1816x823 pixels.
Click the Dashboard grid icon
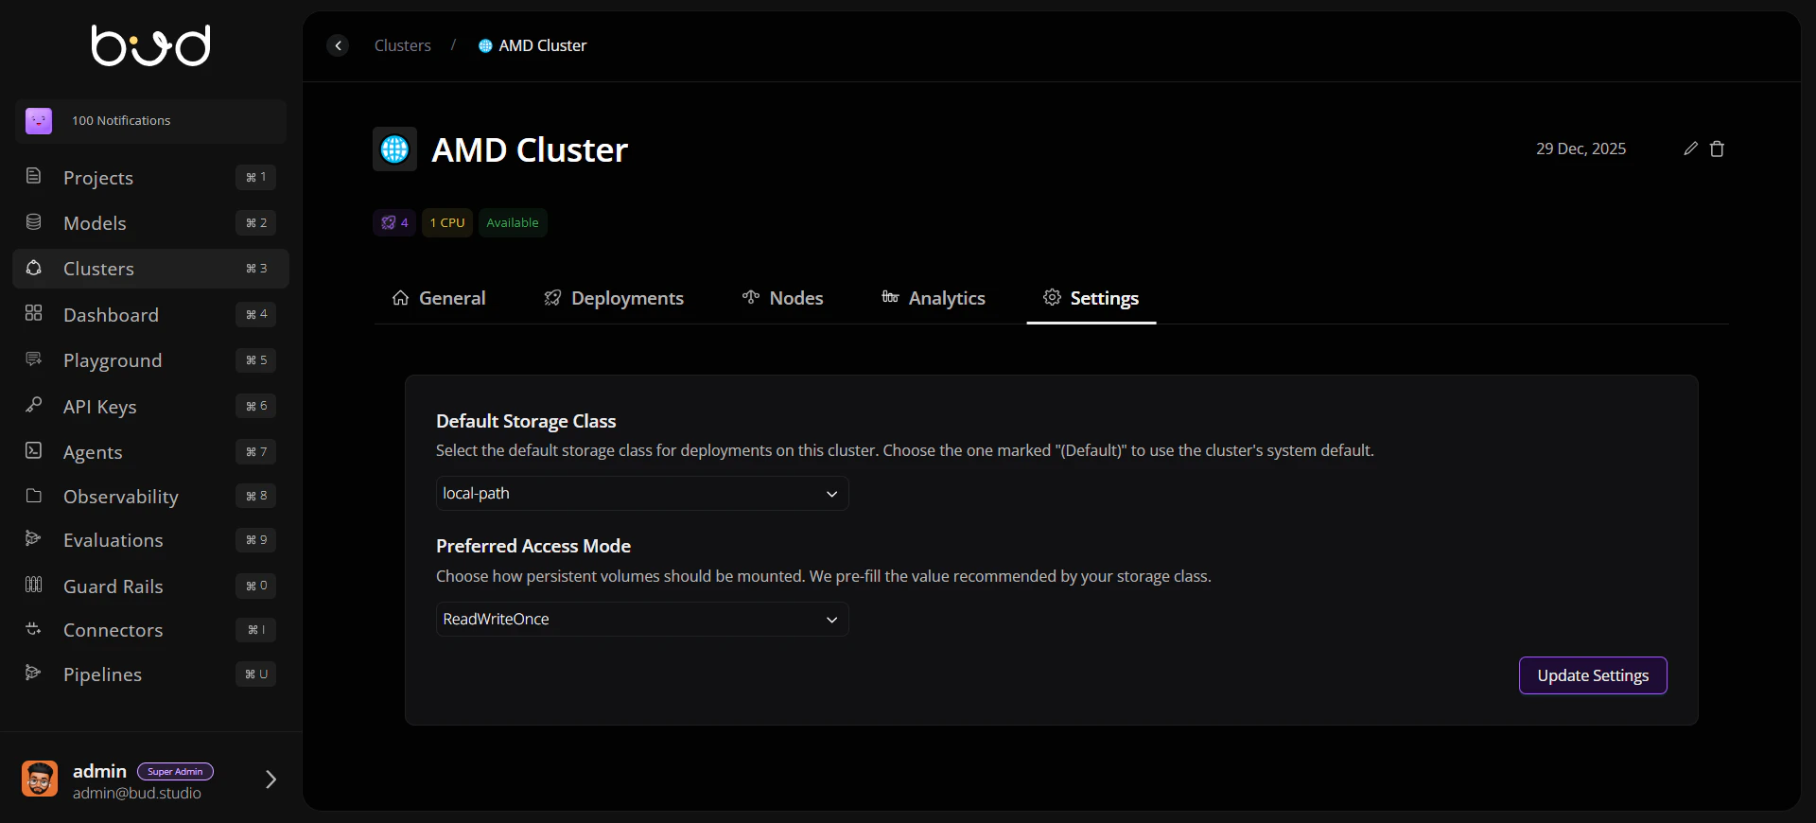(33, 313)
